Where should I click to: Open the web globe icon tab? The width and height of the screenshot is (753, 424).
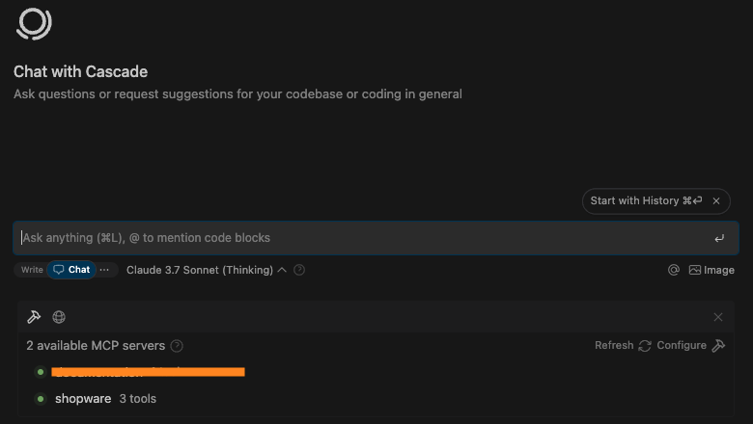coord(59,317)
